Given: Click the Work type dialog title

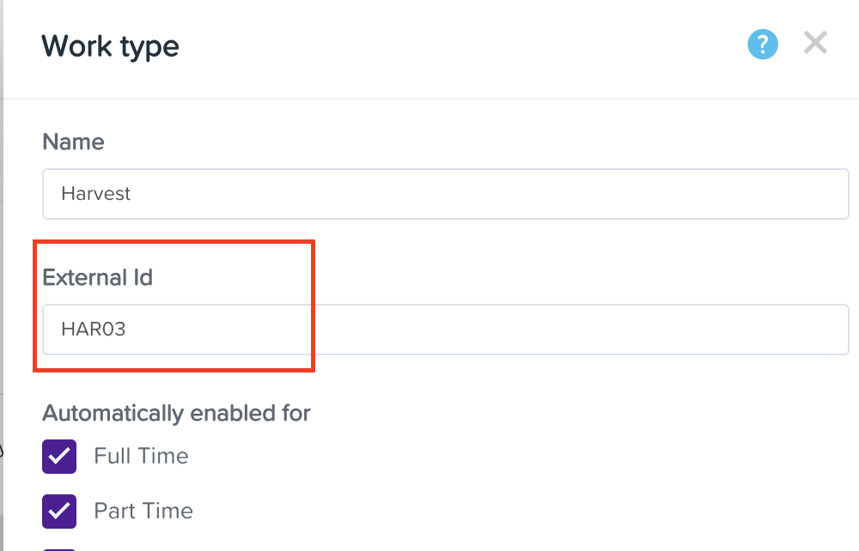Looking at the screenshot, I should pos(110,45).
